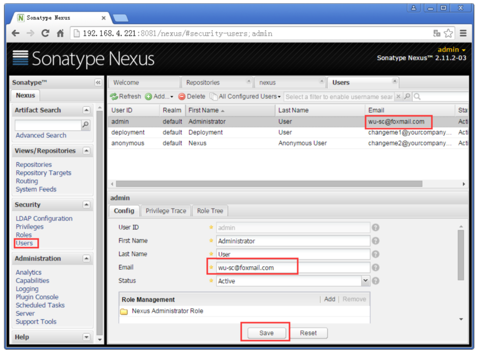Image resolution: width=478 pixels, height=351 pixels.
Task: Click the Artifact Search text box
Action: 48,125
